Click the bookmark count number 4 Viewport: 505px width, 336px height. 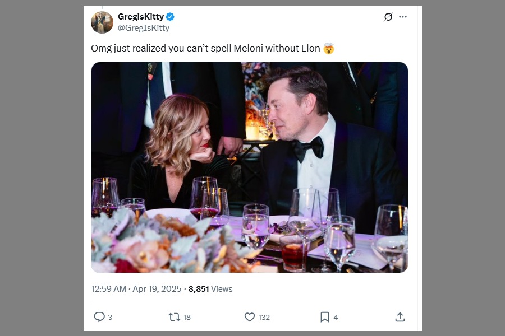pyautogui.click(x=336, y=317)
